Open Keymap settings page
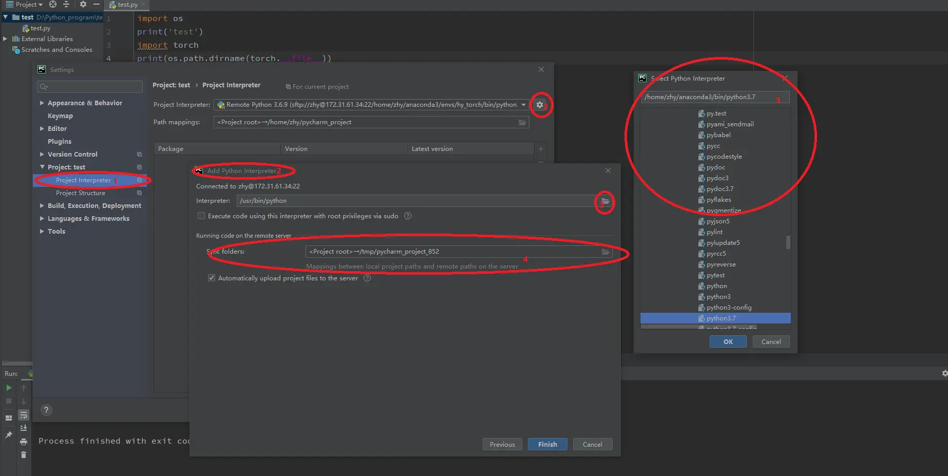The height and width of the screenshot is (476, 948). click(60, 116)
